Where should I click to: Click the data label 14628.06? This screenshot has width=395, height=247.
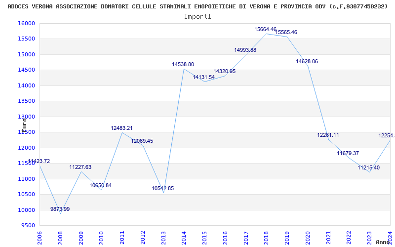tap(307, 61)
